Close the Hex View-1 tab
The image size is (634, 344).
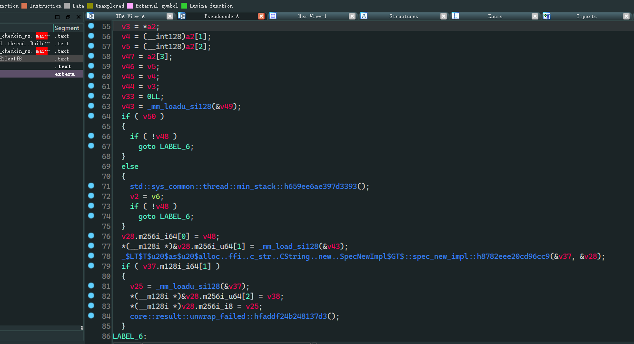pos(352,16)
